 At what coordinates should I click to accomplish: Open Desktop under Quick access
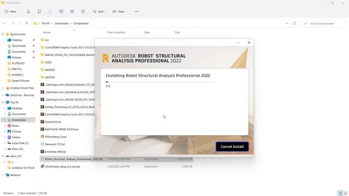(17, 40)
